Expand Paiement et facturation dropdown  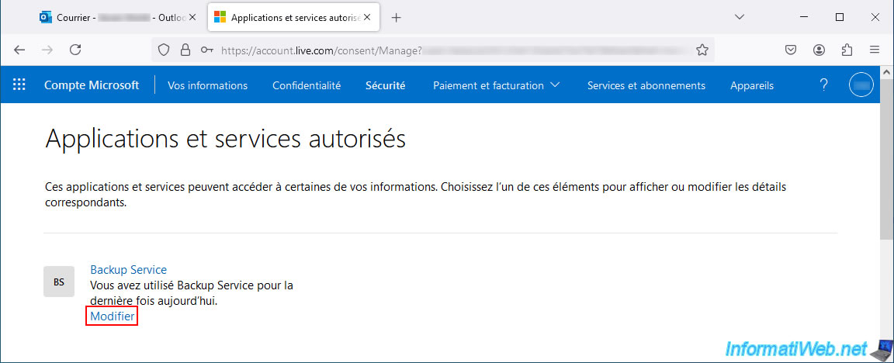[496, 85]
